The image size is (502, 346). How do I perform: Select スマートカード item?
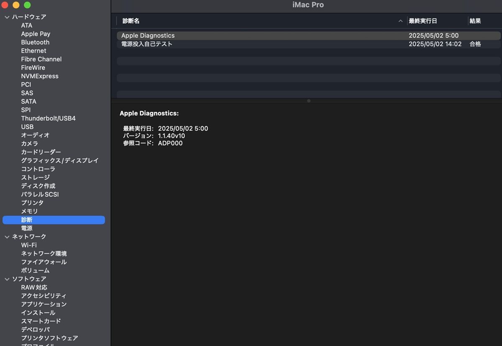pos(41,321)
